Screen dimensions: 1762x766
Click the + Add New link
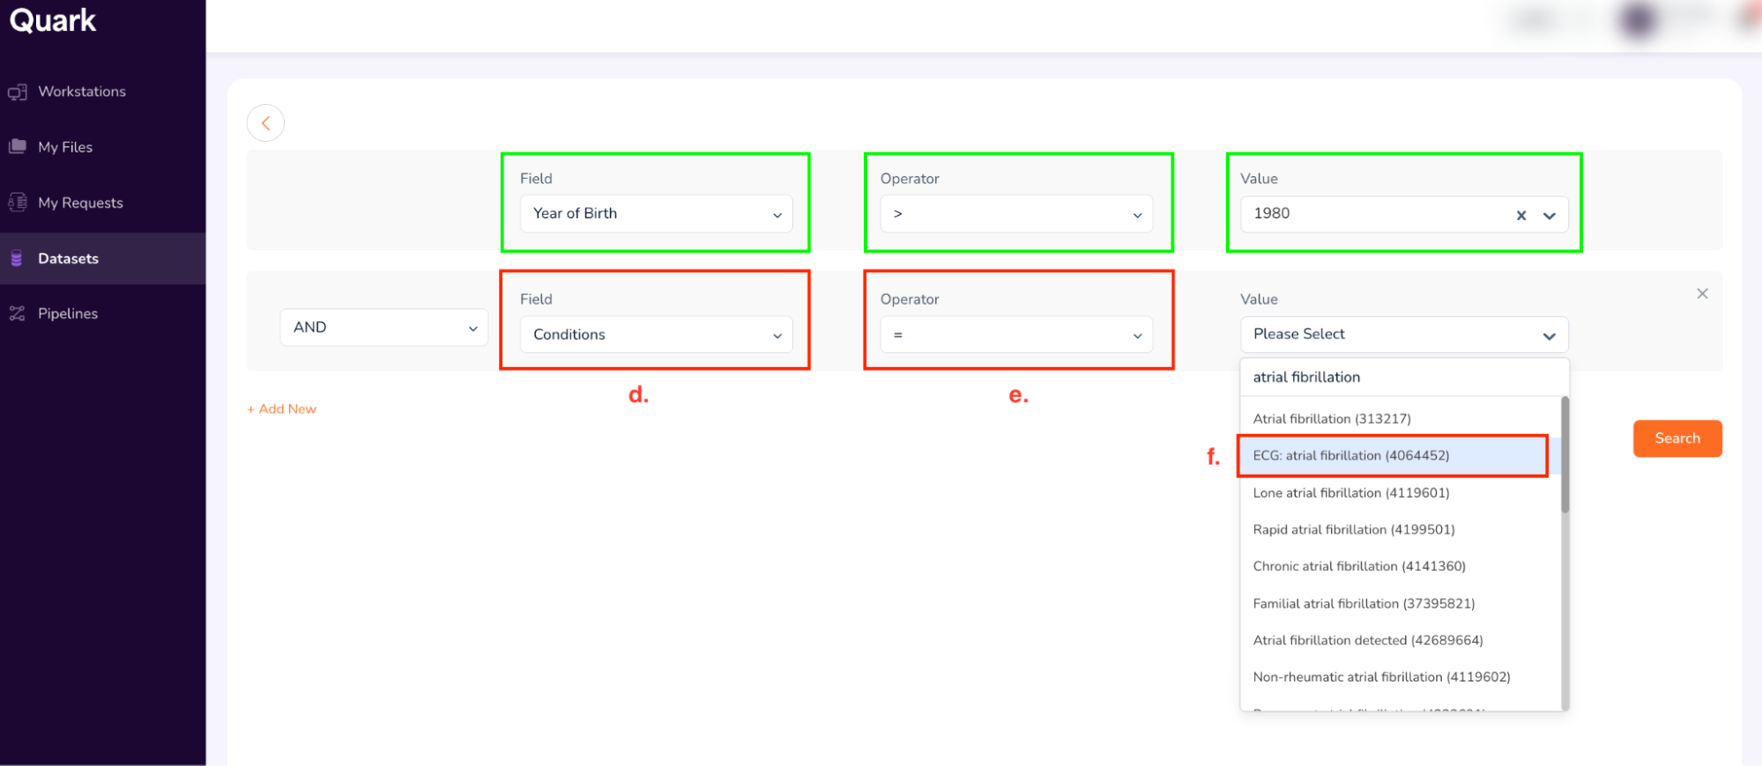pos(282,409)
